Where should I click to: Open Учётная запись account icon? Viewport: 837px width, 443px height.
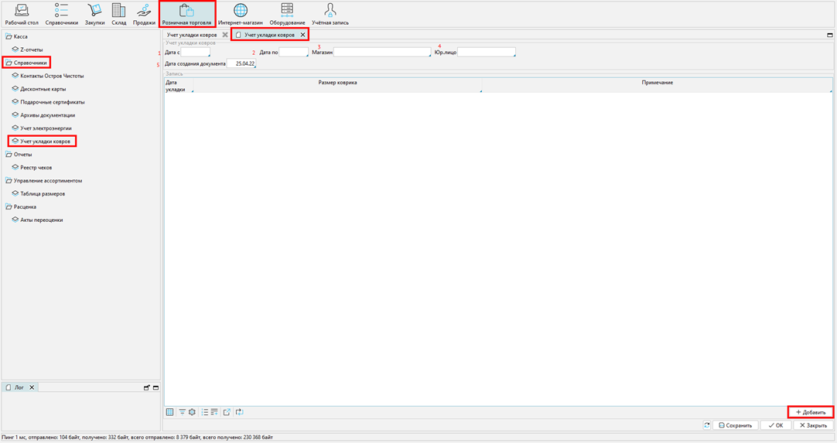[x=330, y=14]
